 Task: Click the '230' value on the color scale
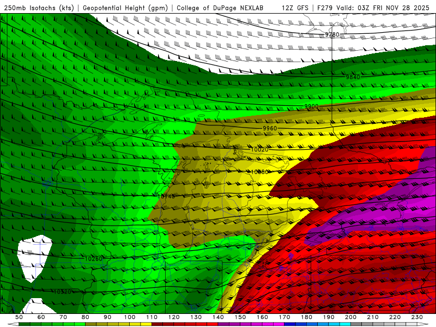[x=417, y=317]
